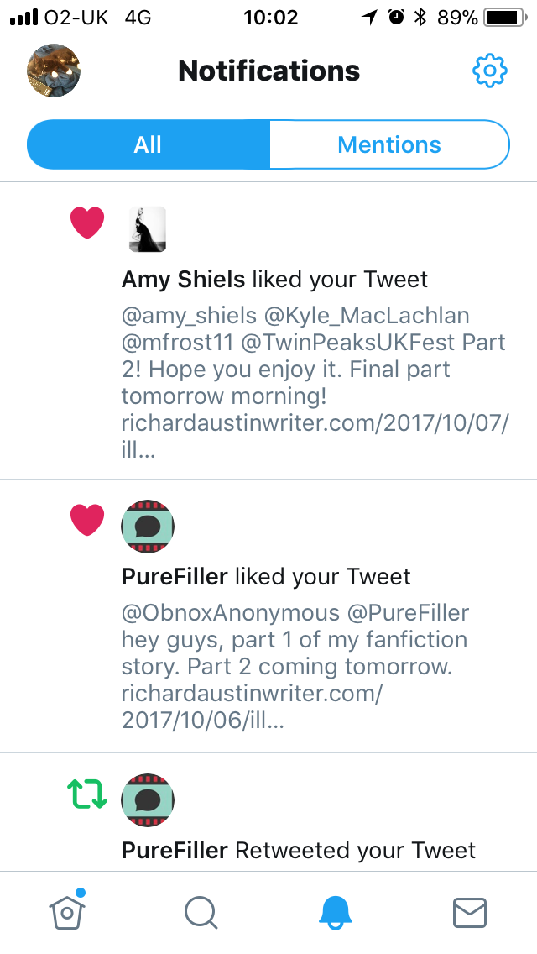
Task: Open Direct Messages envelope icon
Action: [470, 912]
